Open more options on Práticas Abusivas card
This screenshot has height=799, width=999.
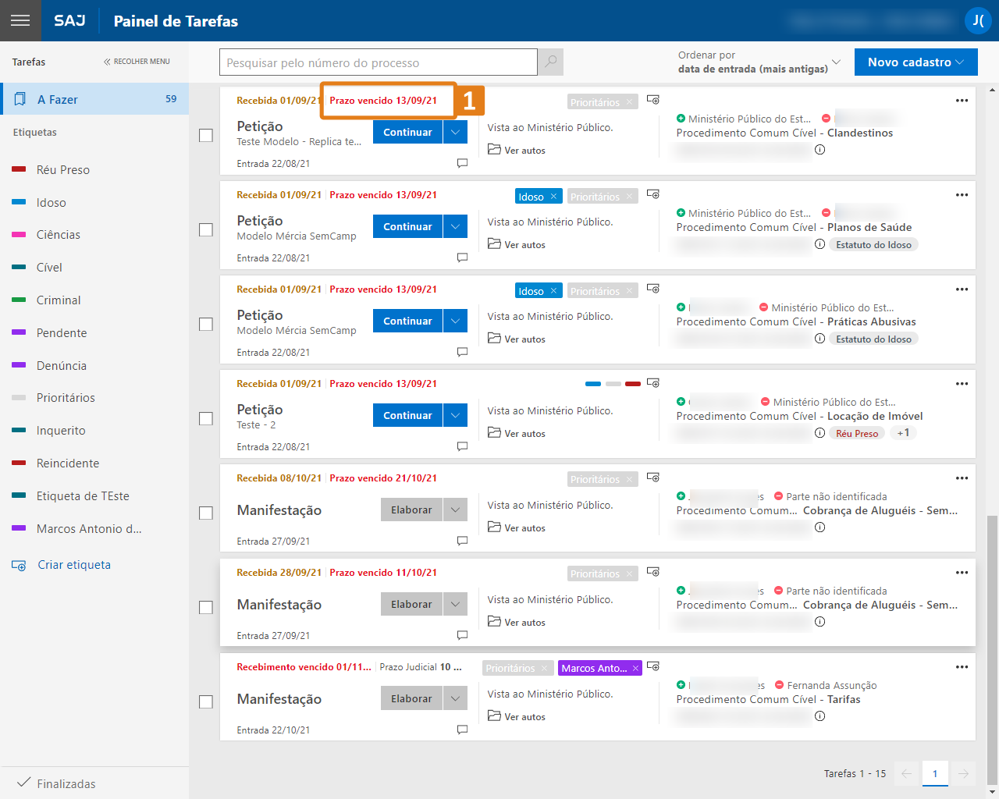[x=962, y=289]
